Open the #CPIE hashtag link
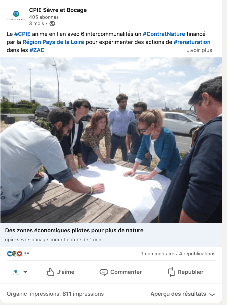The image size is (227, 305). pyautogui.click(x=22, y=34)
